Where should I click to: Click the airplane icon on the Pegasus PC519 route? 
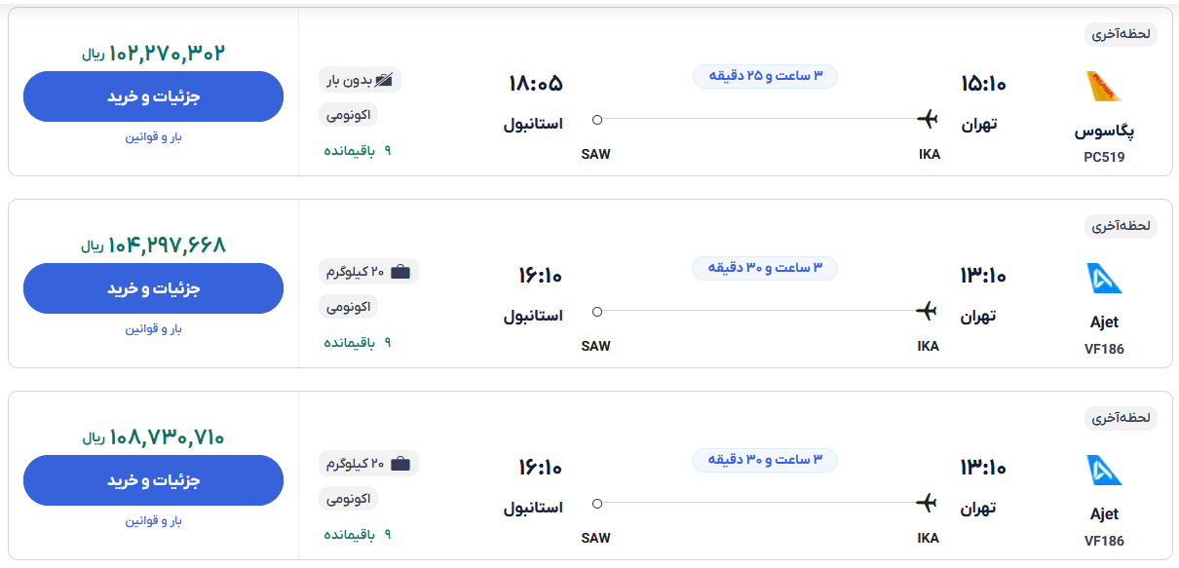(927, 119)
